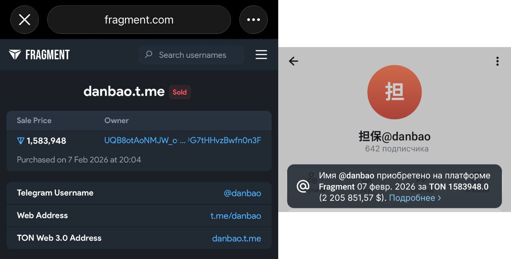
Task: Click the Fragment logo icon
Action: (x=15, y=55)
